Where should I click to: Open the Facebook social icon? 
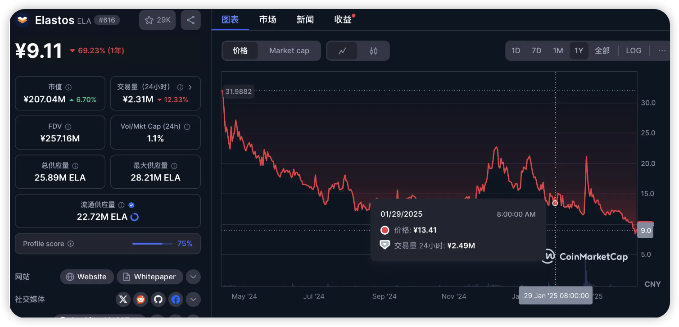(176, 299)
